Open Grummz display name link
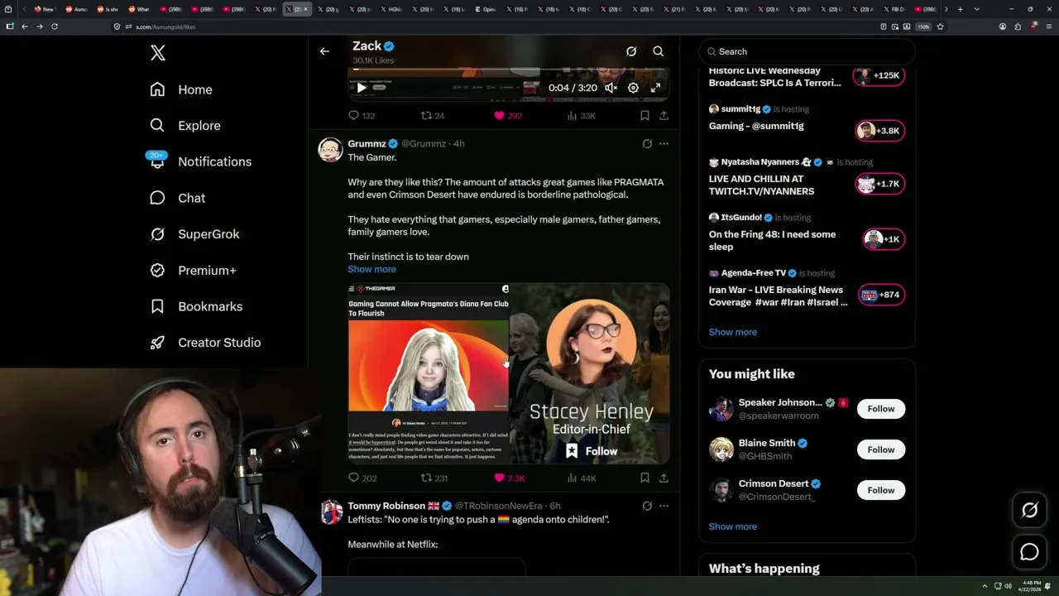This screenshot has width=1059, height=596. pos(367,143)
